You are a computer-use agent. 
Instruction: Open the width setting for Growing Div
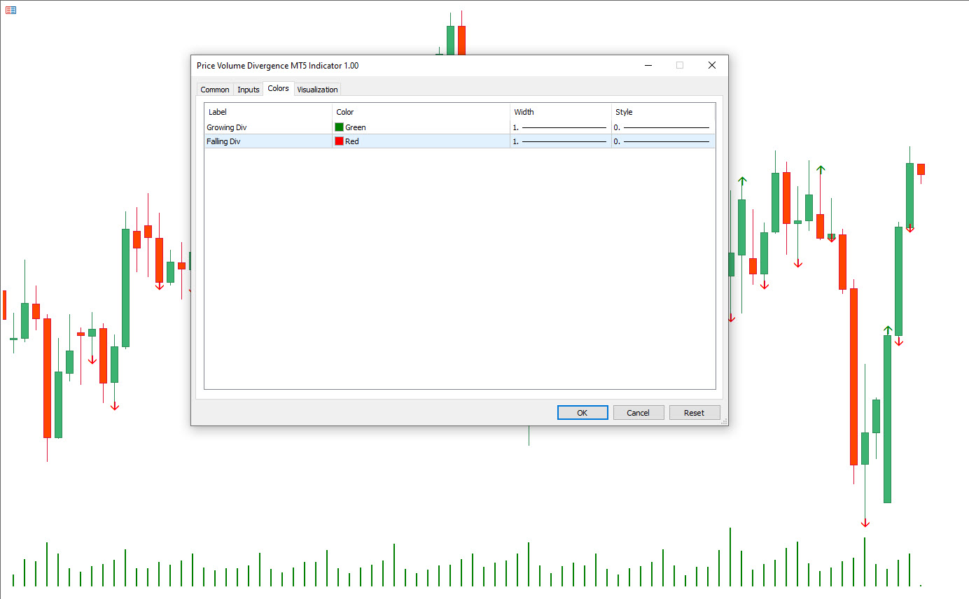tap(560, 127)
